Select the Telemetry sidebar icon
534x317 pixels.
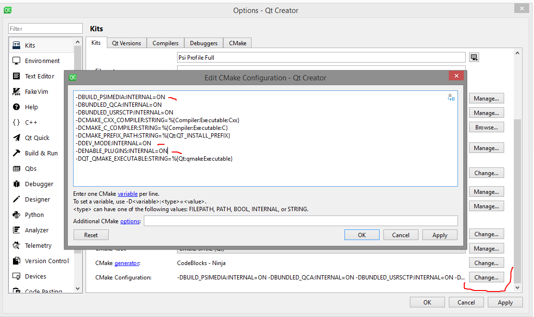click(17, 245)
